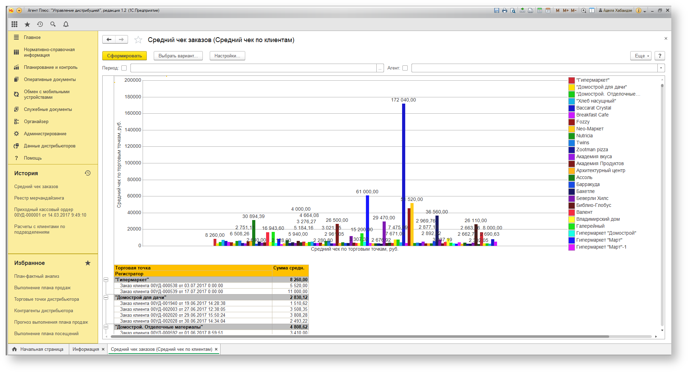Open notifications bell icon
688x372 pixels.
point(66,24)
